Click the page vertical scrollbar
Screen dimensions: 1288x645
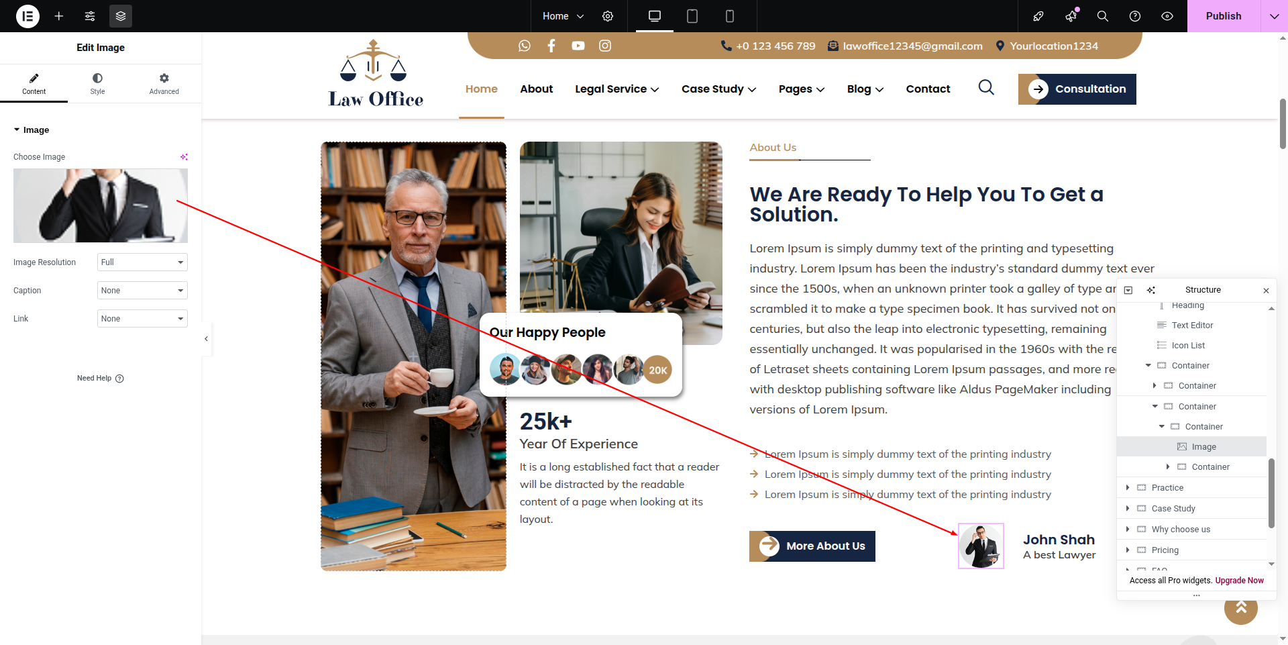(x=1283, y=124)
